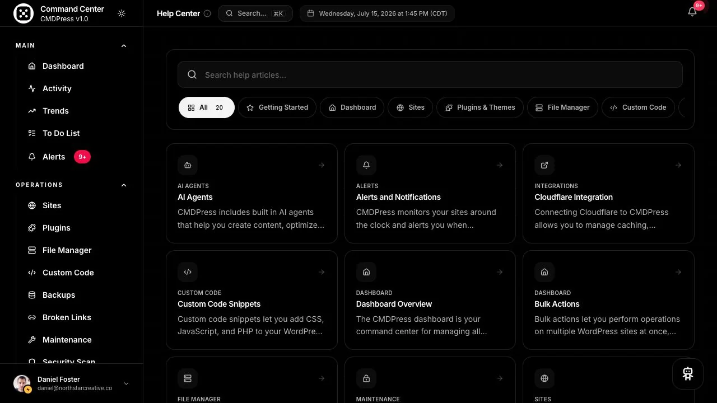Click arrow on AI Agents card
Screen dimensions: 717x403
(x=322, y=165)
